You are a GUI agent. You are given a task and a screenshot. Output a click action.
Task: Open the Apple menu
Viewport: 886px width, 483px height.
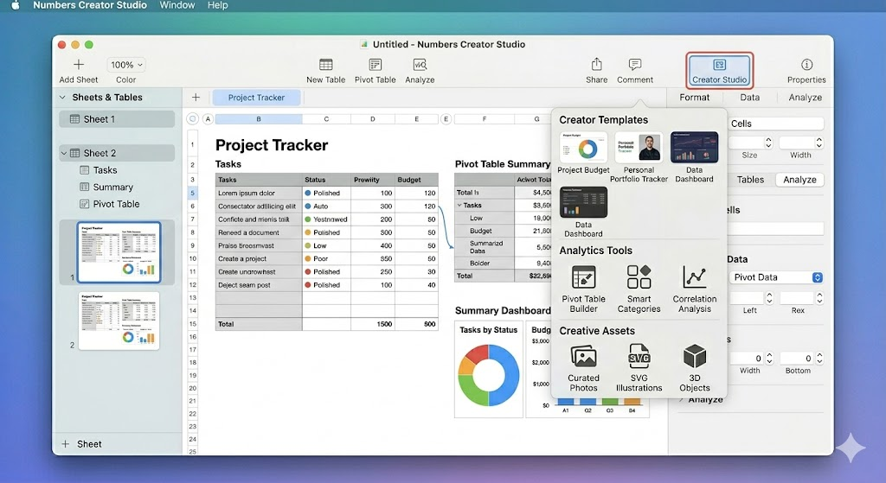pyautogui.click(x=16, y=5)
